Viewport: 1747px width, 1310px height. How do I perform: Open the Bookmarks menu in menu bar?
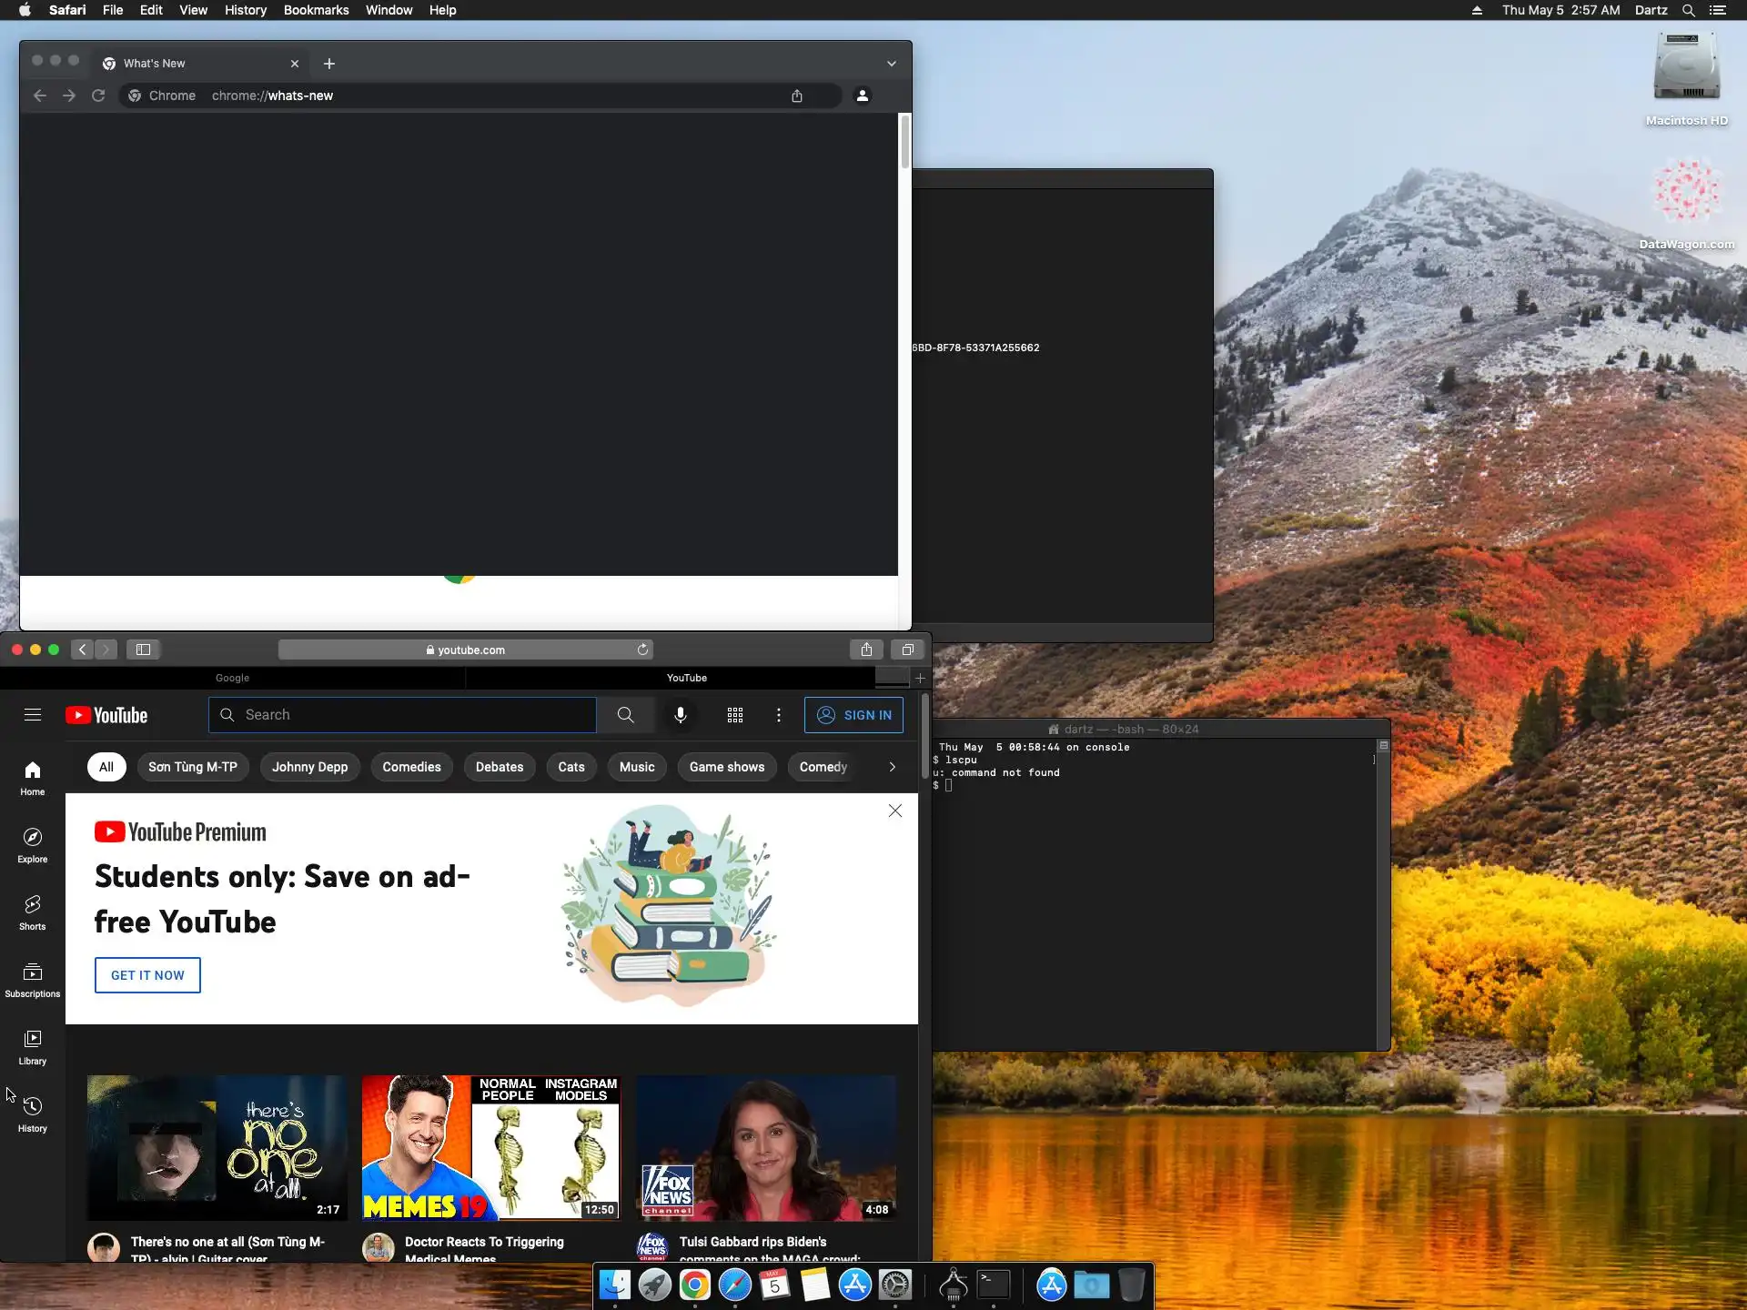(x=316, y=10)
